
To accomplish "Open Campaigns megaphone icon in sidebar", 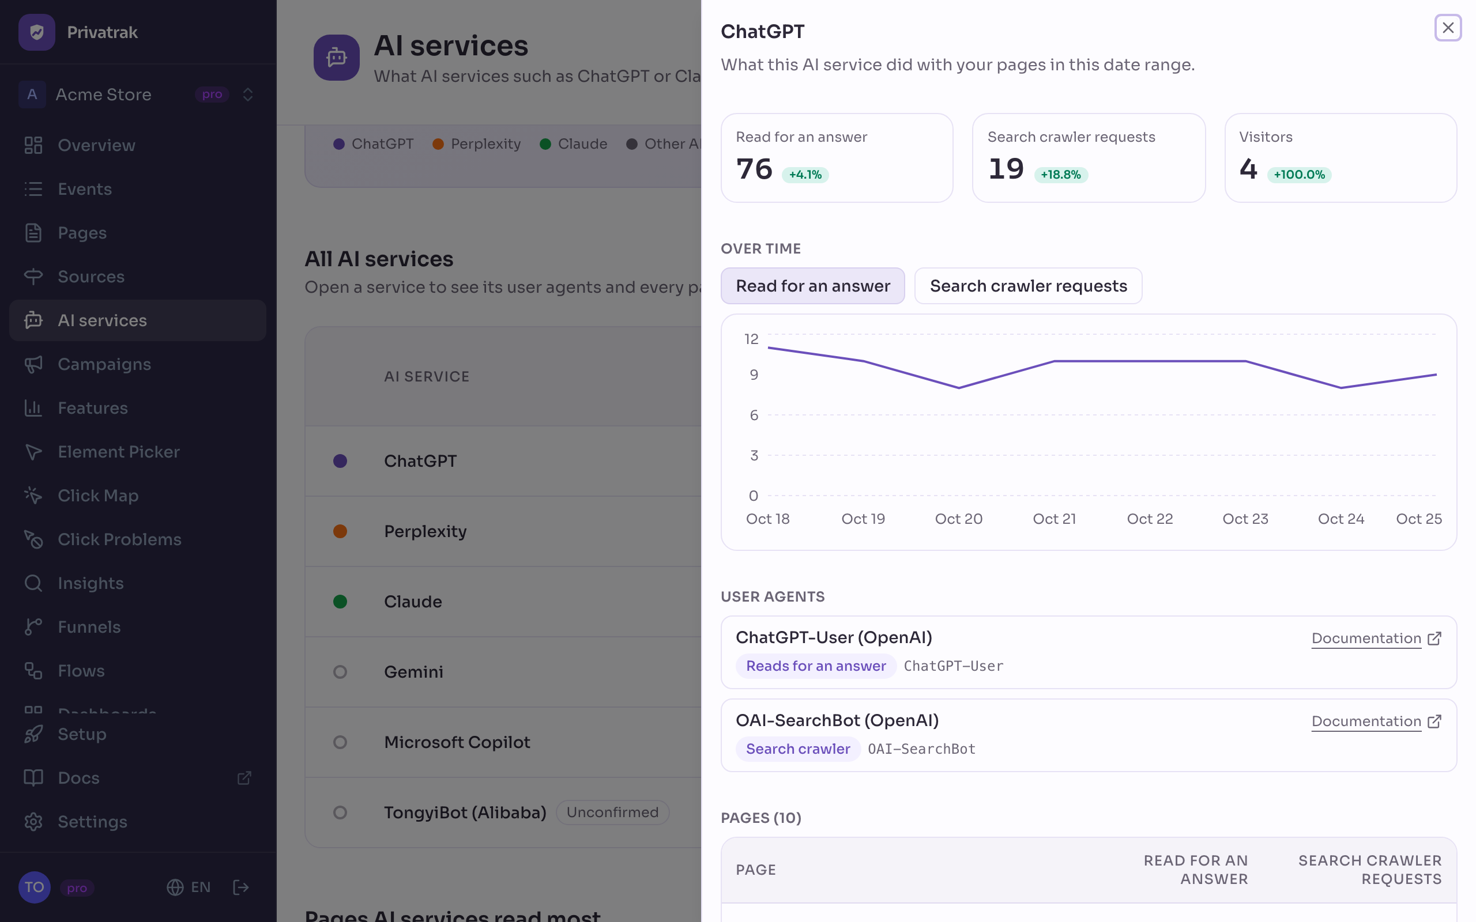I will click(33, 364).
